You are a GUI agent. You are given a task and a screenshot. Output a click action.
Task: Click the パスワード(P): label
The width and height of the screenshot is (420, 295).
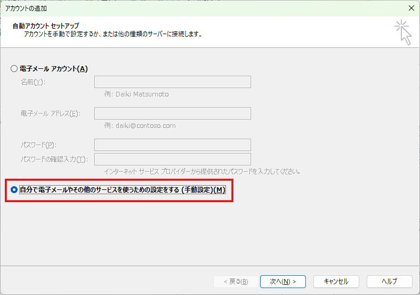tap(38, 145)
